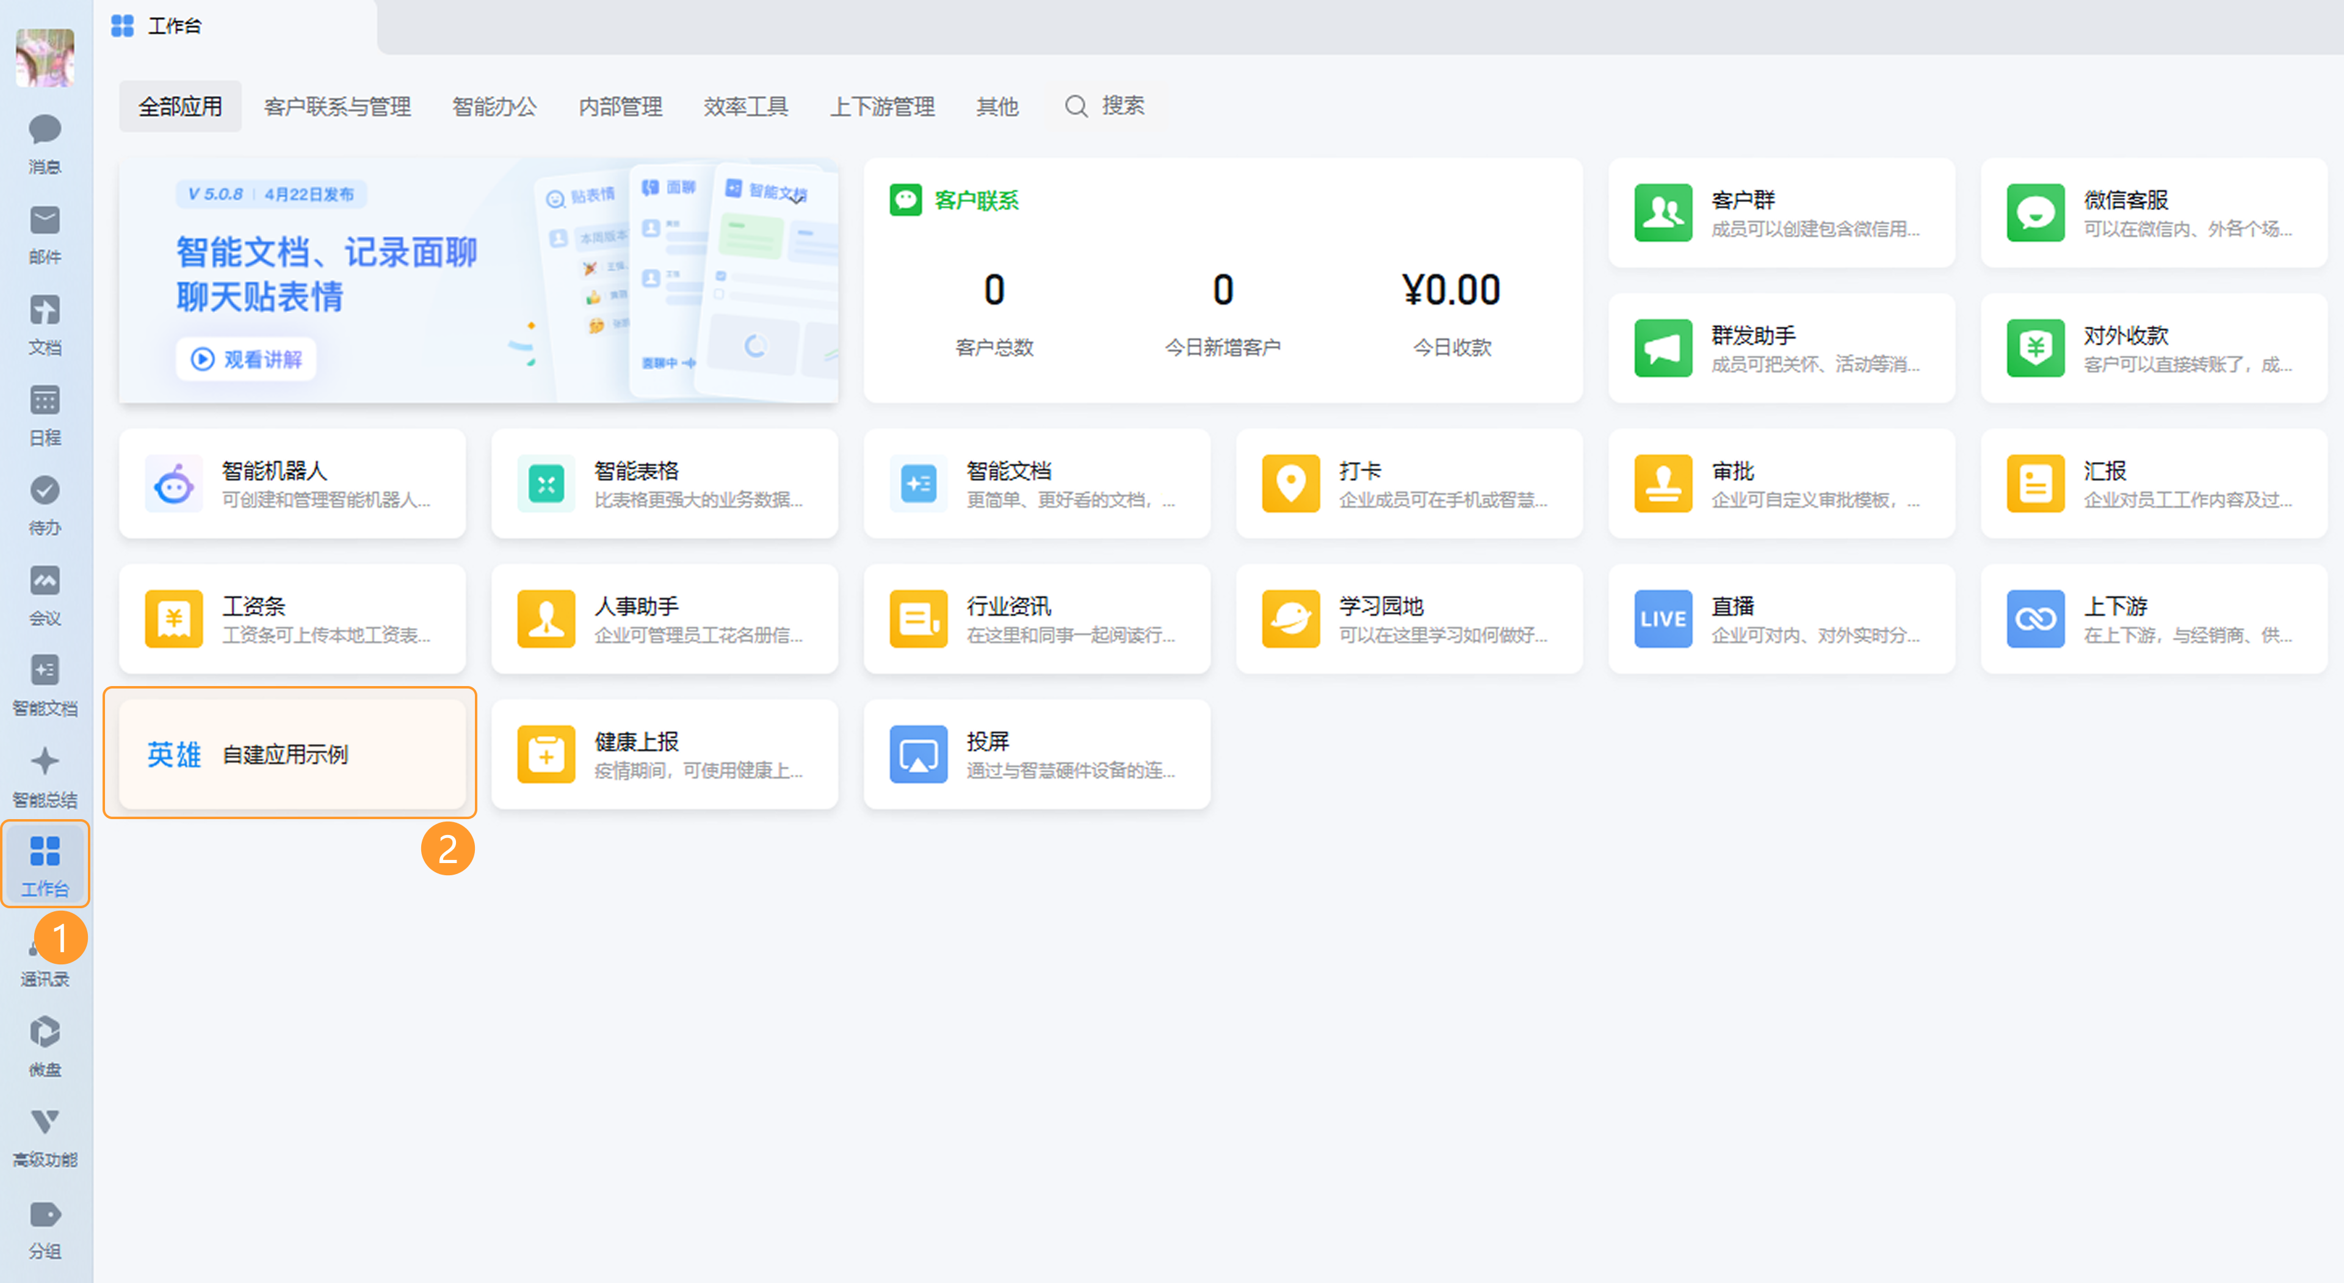Switch to 智能办公 tab
Viewport: 2344px width, 1283px height.
tap(494, 106)
